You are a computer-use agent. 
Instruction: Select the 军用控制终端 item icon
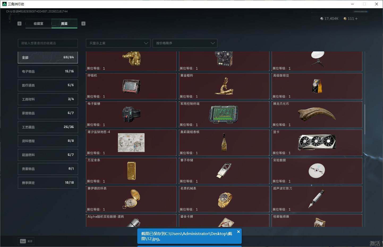224,114
